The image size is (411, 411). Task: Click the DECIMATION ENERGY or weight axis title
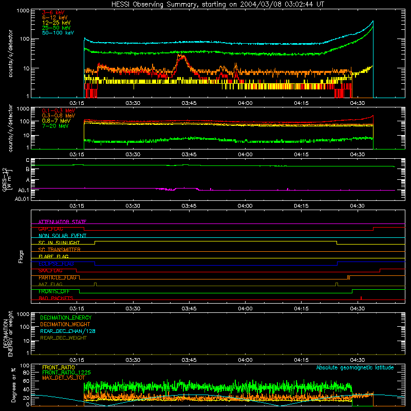[8, 333]
